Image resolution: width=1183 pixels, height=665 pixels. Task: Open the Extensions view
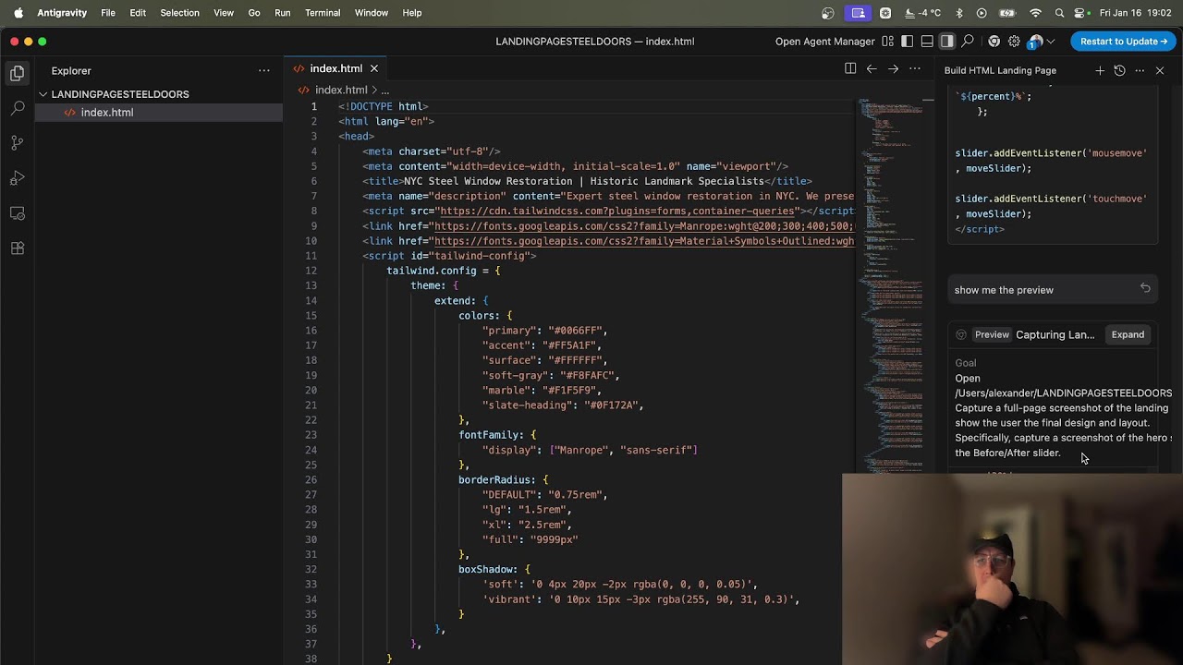tap(17, 248)
